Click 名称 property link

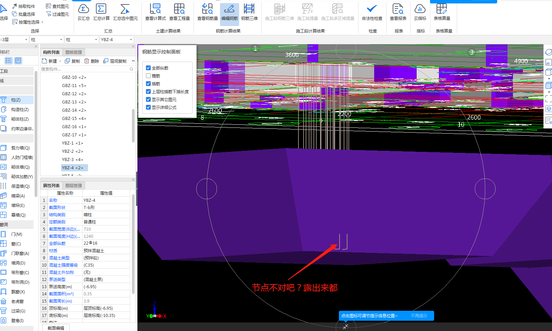pos(53,200)
